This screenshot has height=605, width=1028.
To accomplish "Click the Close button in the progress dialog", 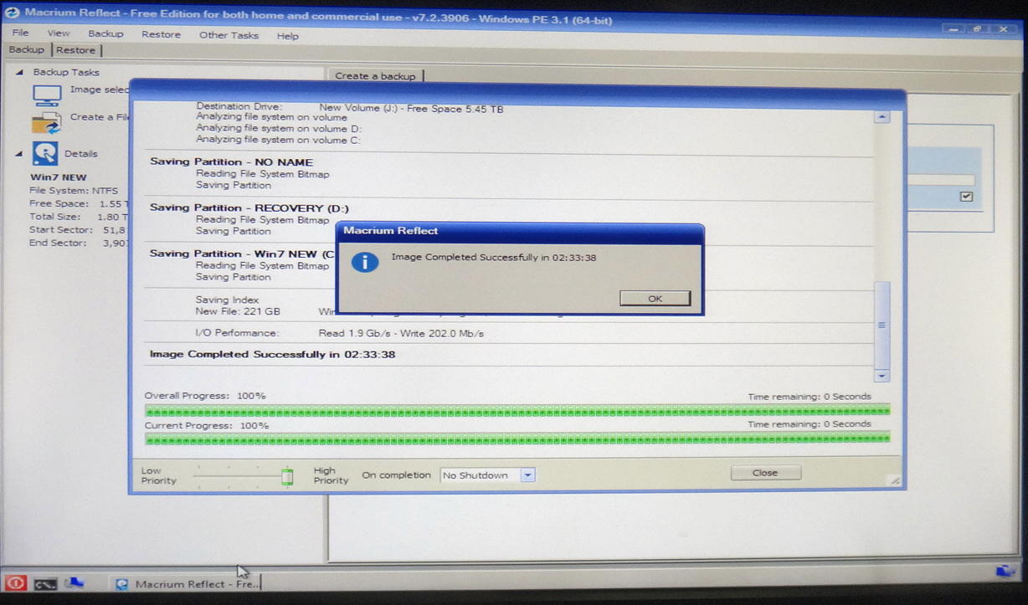I will point(765,473).
